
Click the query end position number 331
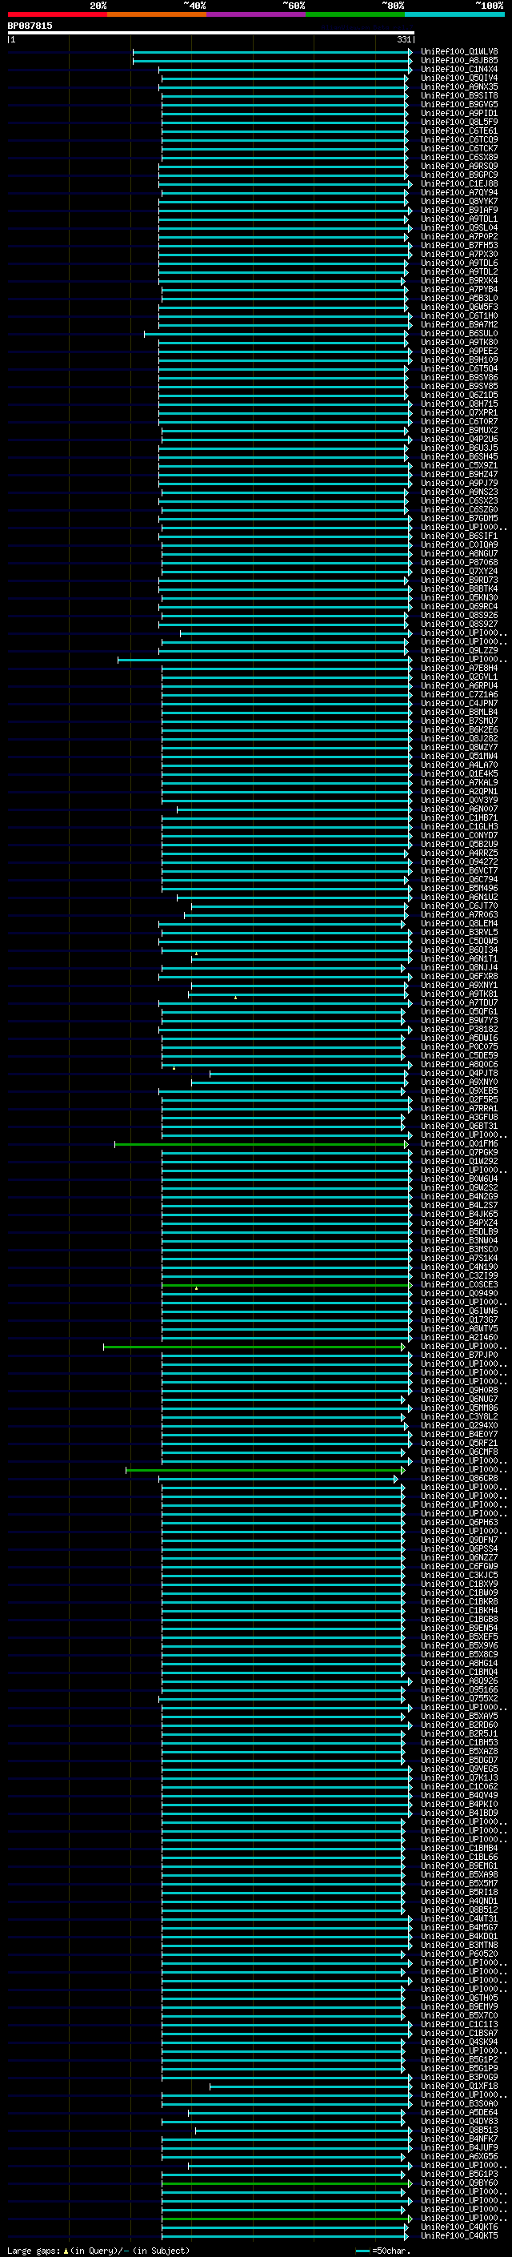click(x=404, y=39)
